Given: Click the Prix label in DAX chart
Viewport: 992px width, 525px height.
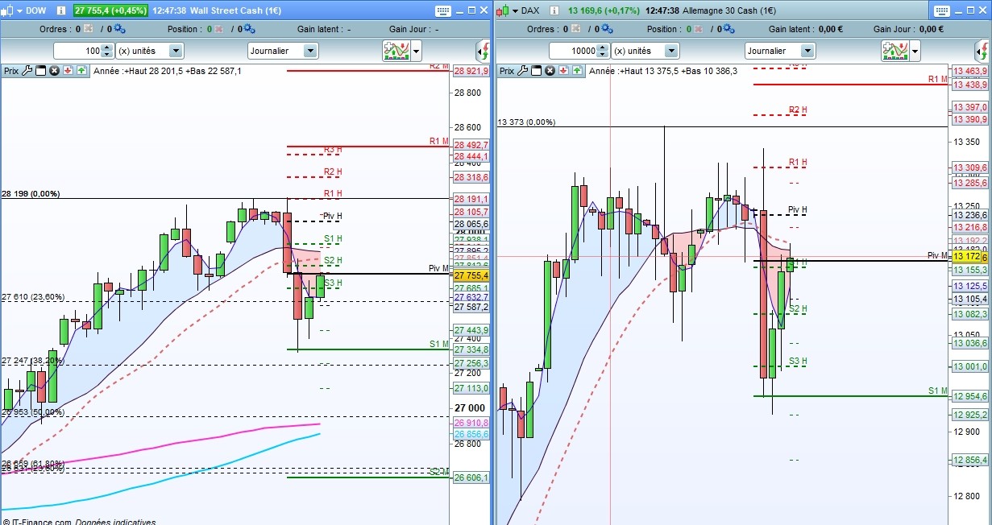Looking at the screenshot, I should [x=507, y=71].
